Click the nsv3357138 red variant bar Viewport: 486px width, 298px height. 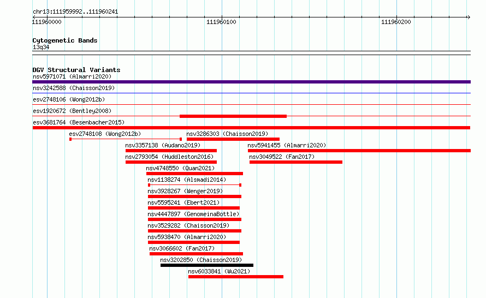tap(171, 151)
